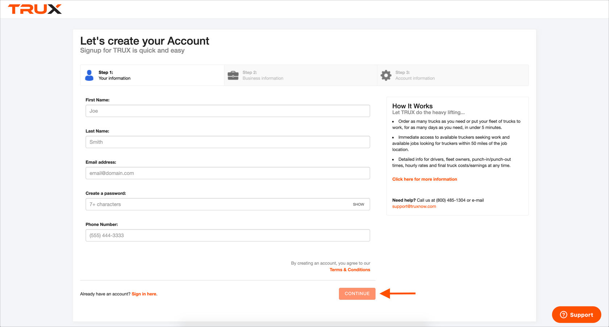
Task: Click the Step 3 gear icon
Action: point(386,75)
